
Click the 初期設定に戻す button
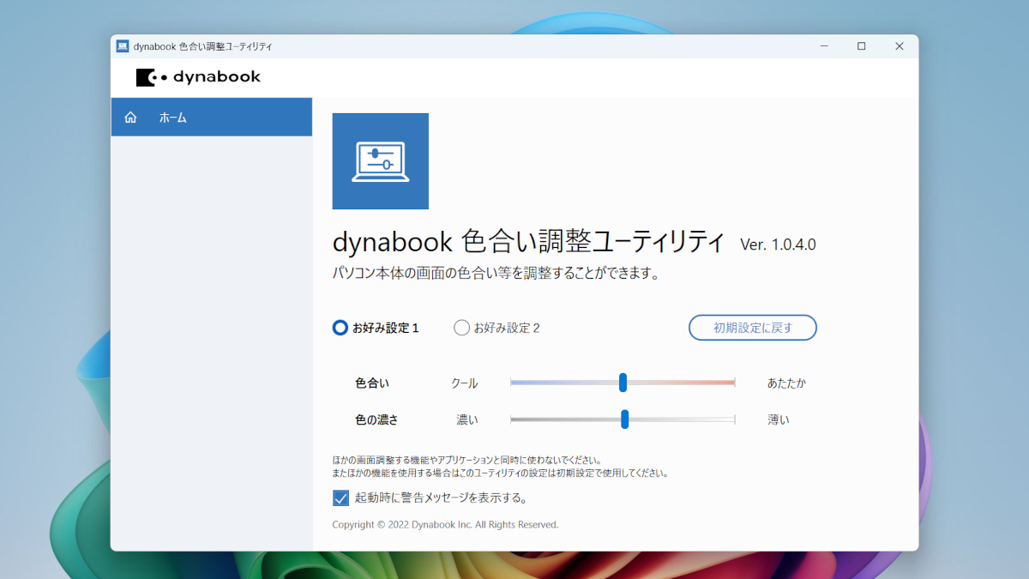pyautogui.click(x=752, y=328)
